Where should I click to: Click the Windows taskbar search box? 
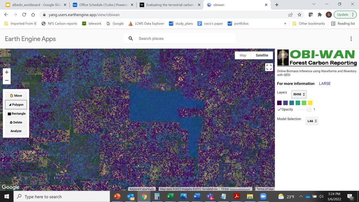pos(62,197)
